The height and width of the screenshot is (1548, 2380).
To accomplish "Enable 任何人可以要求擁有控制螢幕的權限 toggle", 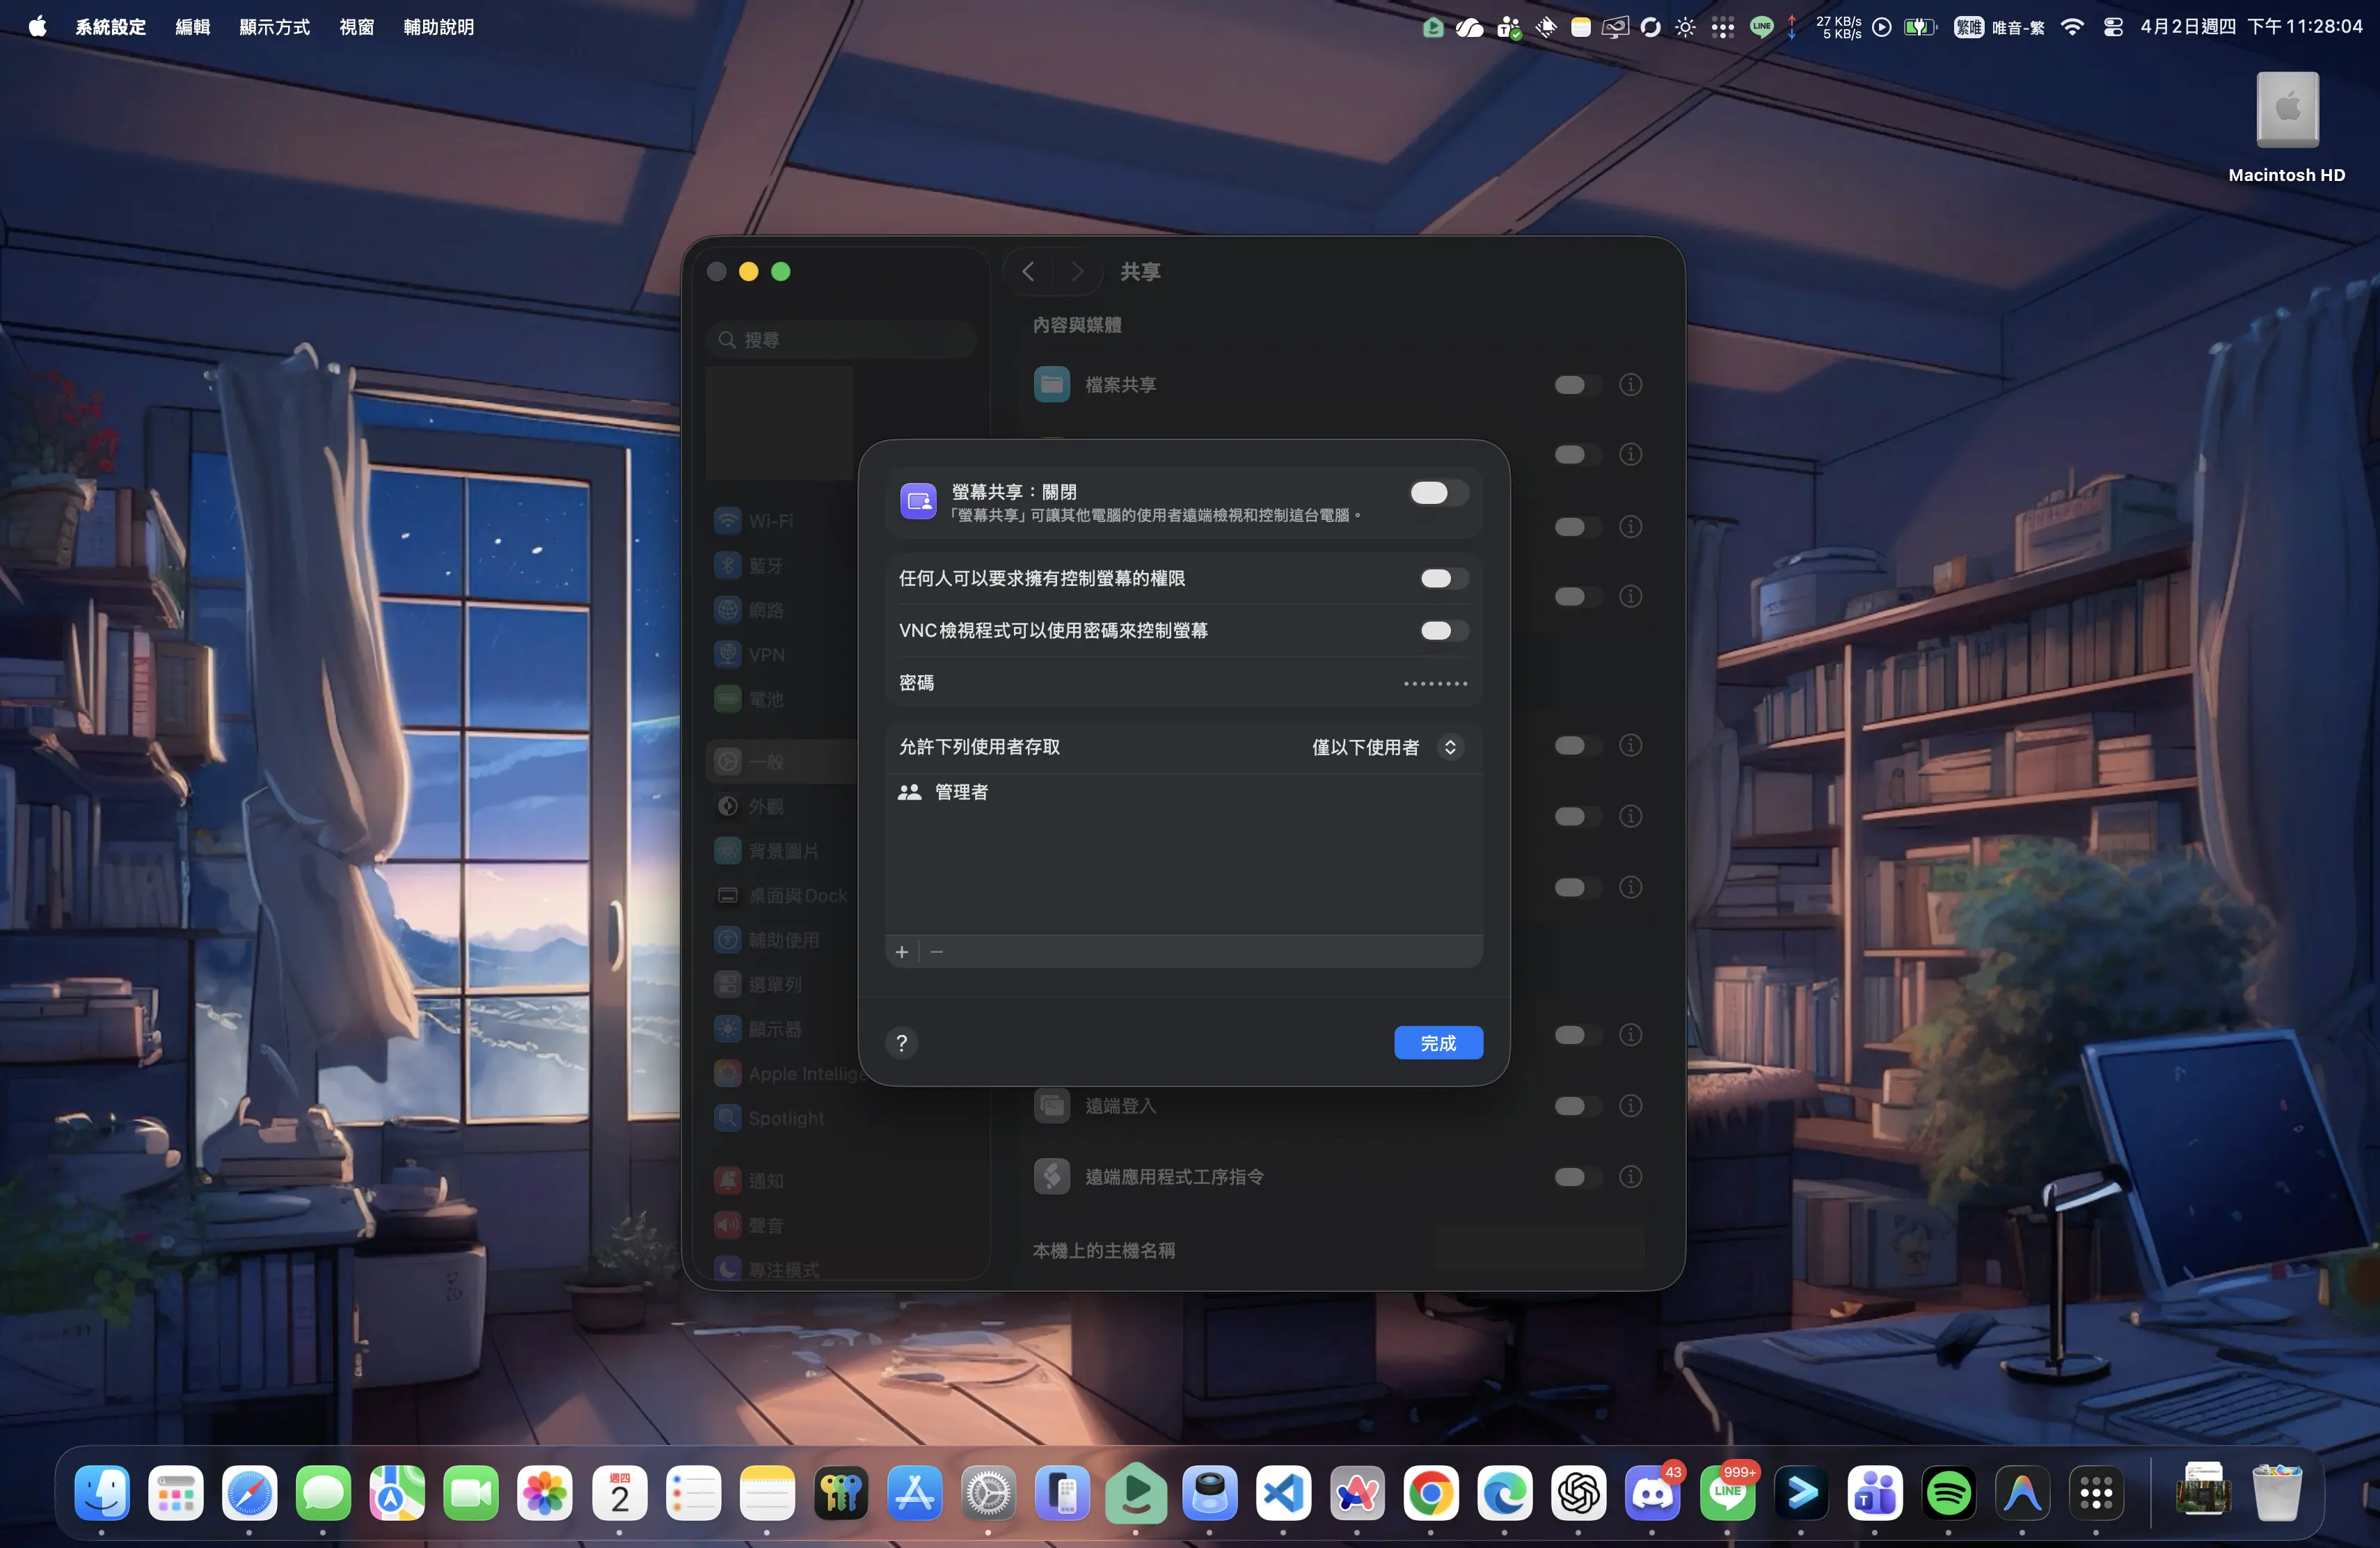I will coord(1443,578).
